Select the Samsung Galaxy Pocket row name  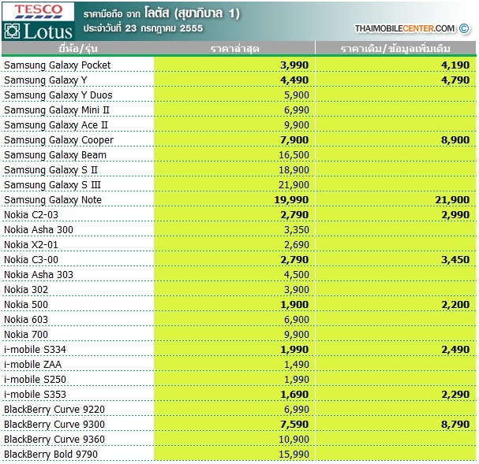[x=58, y=65]
